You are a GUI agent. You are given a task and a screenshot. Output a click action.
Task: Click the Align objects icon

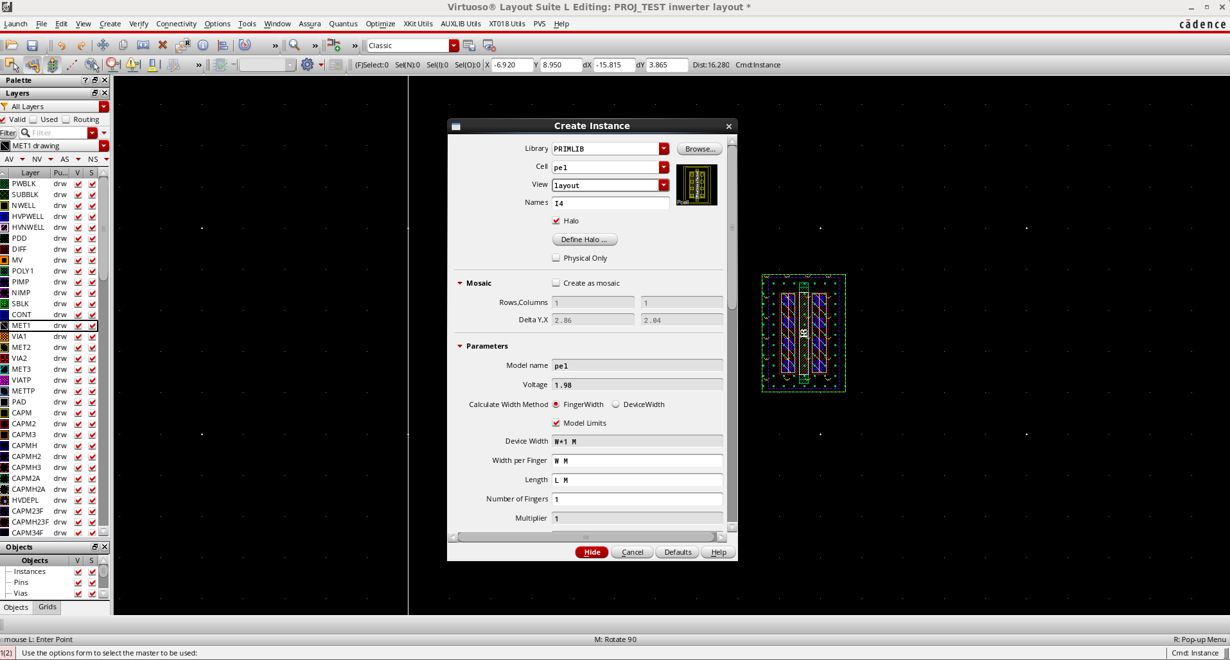(x=223, y=46)
